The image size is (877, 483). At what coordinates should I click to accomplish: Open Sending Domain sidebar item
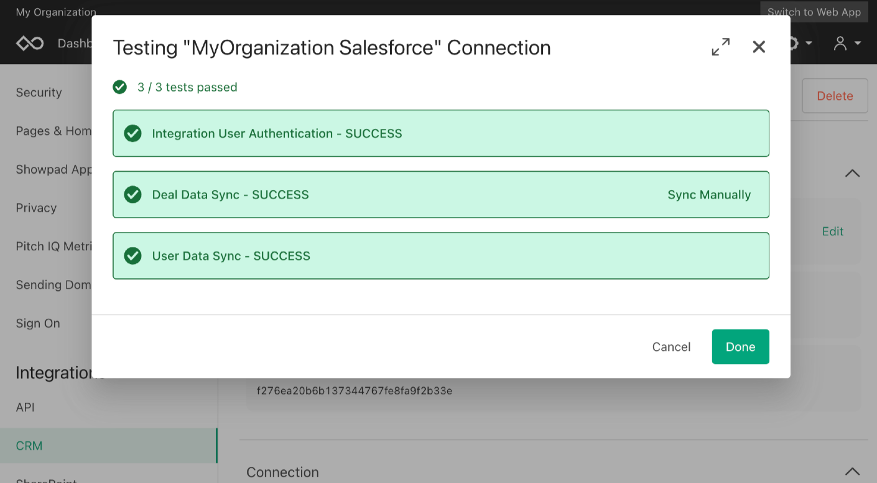point(53,285)
